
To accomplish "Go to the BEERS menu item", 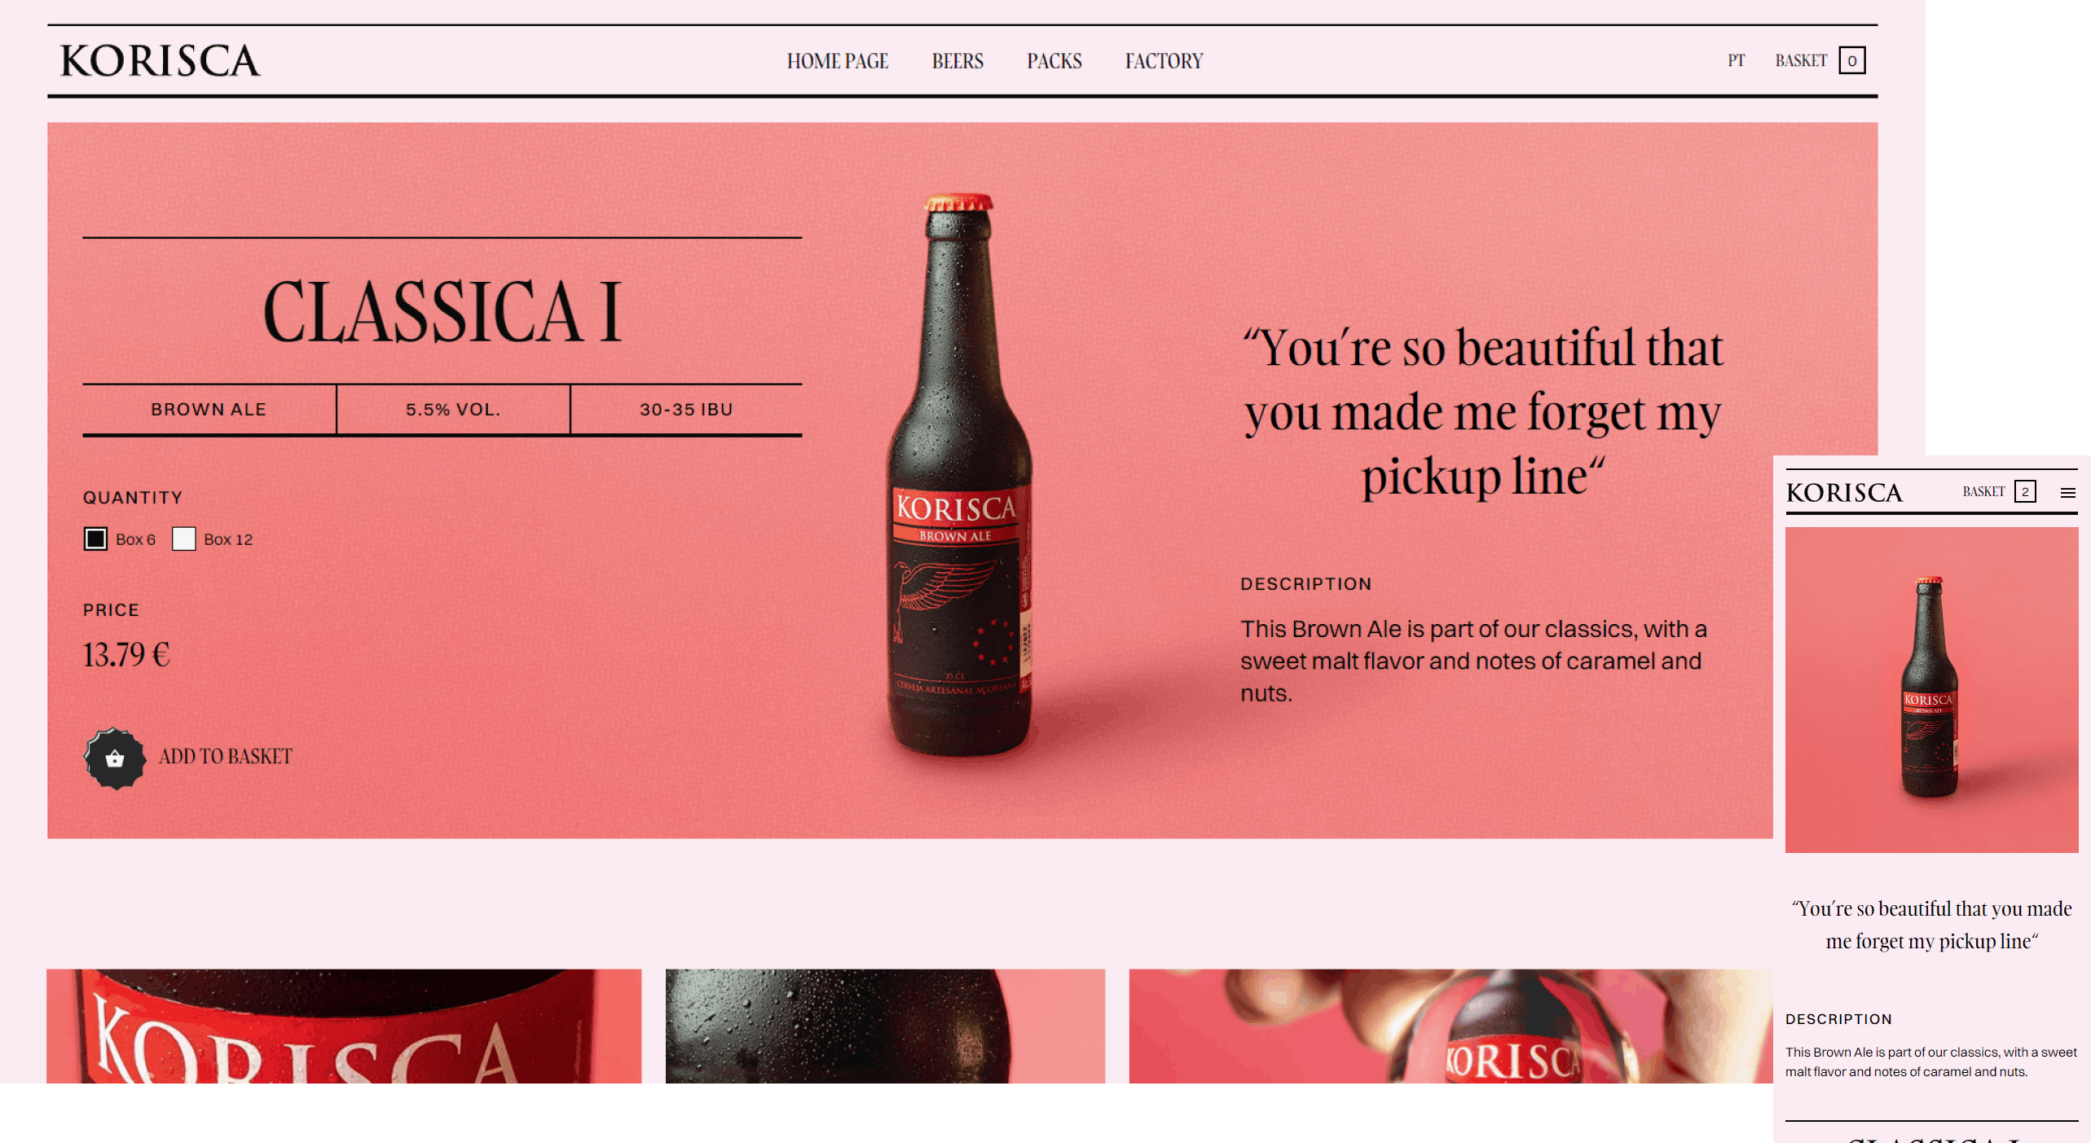I will coord(957,61).
